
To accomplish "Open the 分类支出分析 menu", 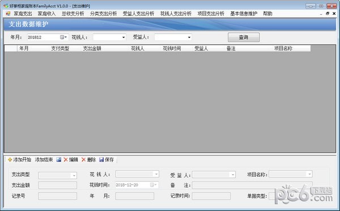I will point(104,14).
